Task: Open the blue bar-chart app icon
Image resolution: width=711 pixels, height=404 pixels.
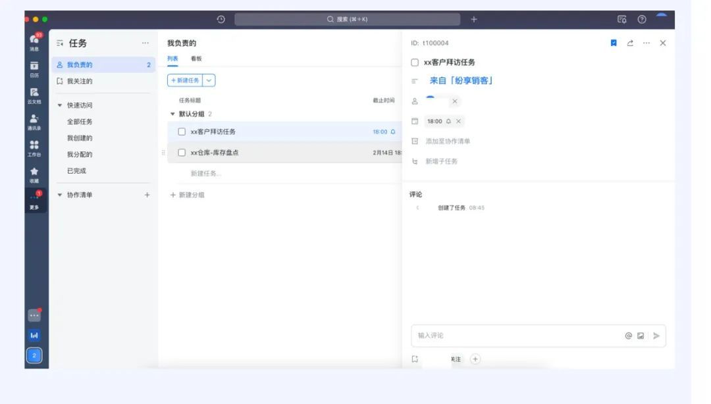Action: [x=34, y=336]
